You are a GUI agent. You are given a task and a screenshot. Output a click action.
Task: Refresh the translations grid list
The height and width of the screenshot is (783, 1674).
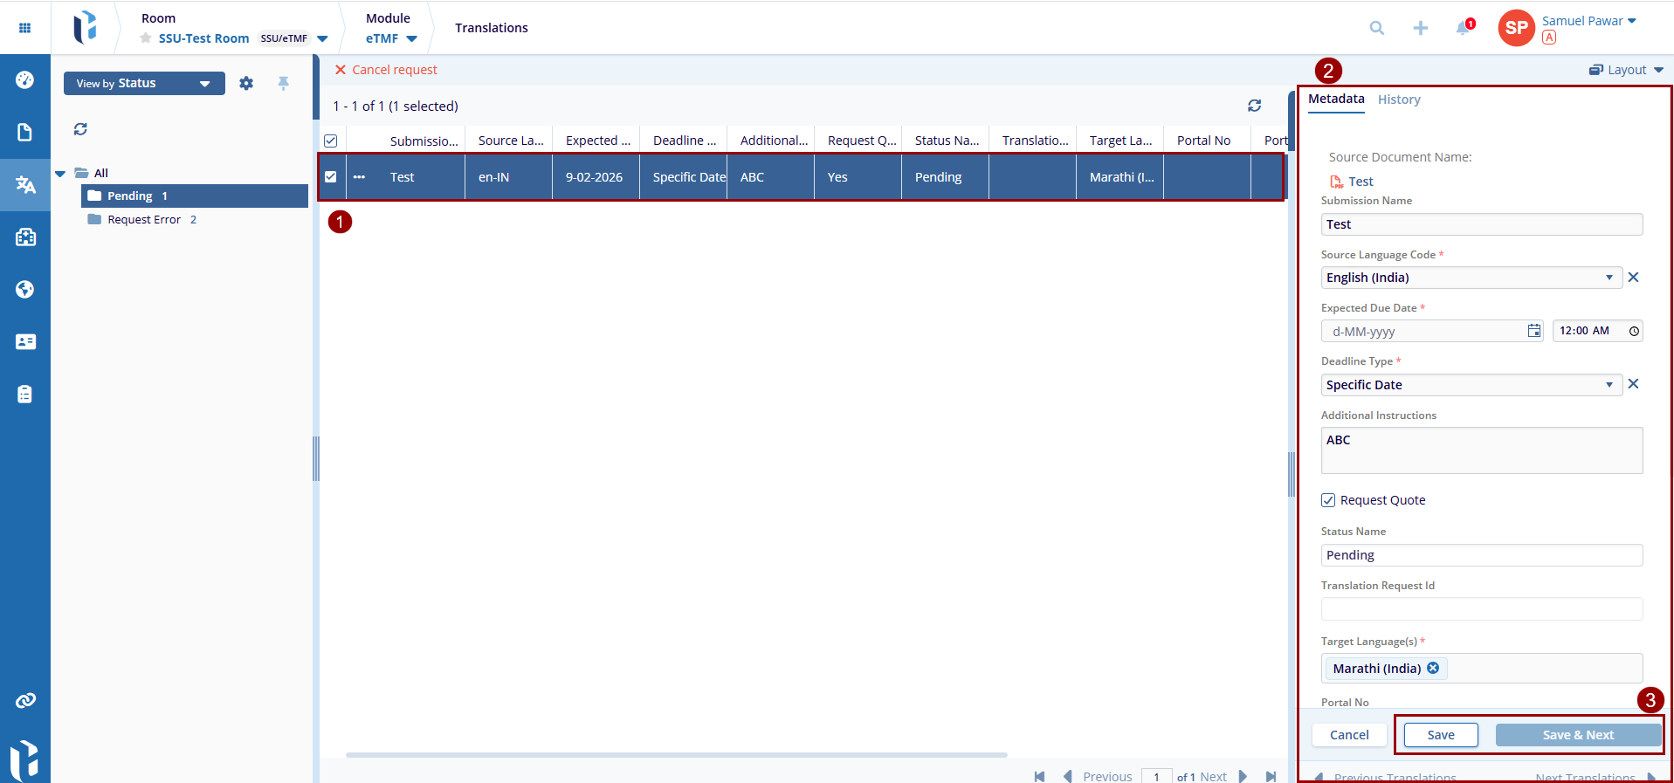point(1254,106)
